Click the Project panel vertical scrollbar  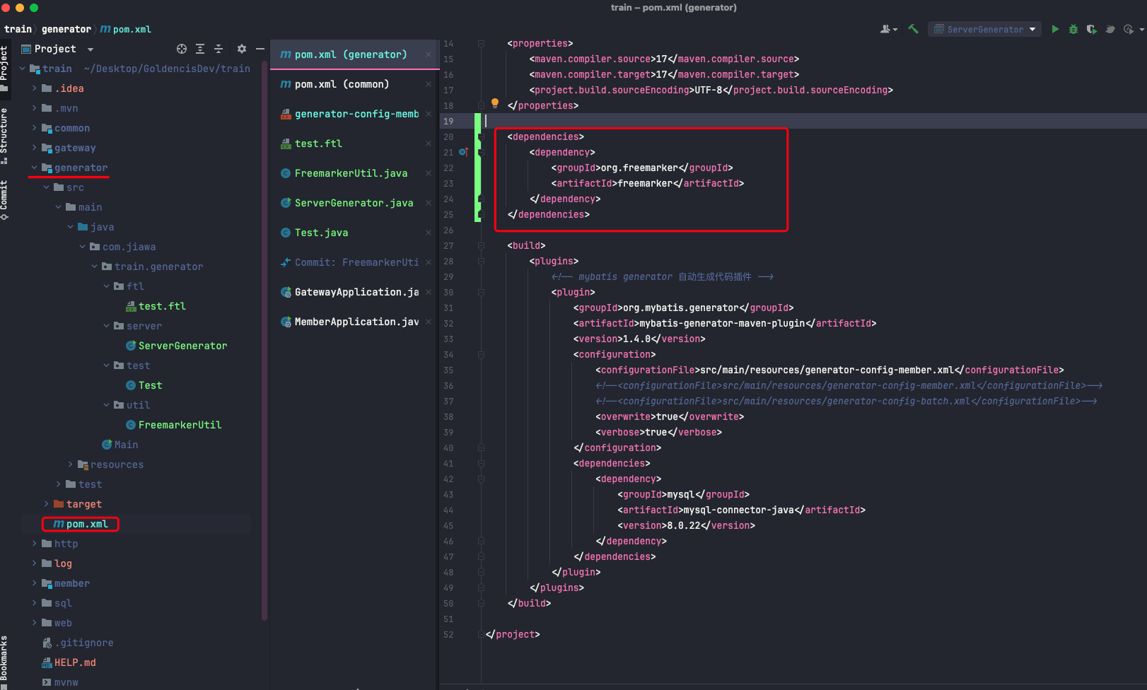click(x=264, y=339)
